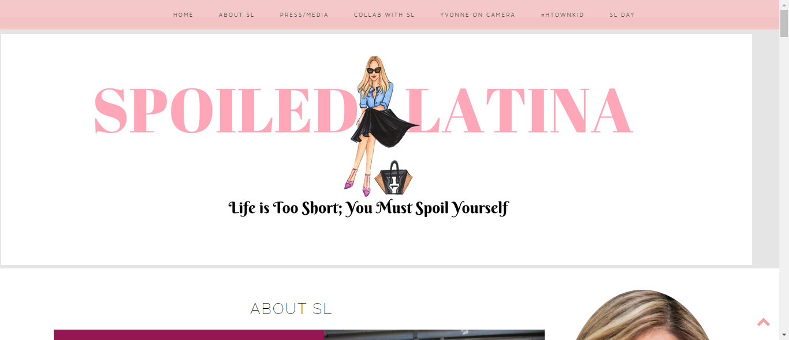
Task: Open COLLAB WITH SL page
Action: pos(384,15)
